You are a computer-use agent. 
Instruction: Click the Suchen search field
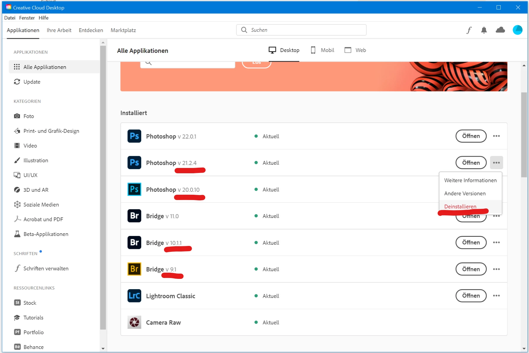tap(301, 30)
